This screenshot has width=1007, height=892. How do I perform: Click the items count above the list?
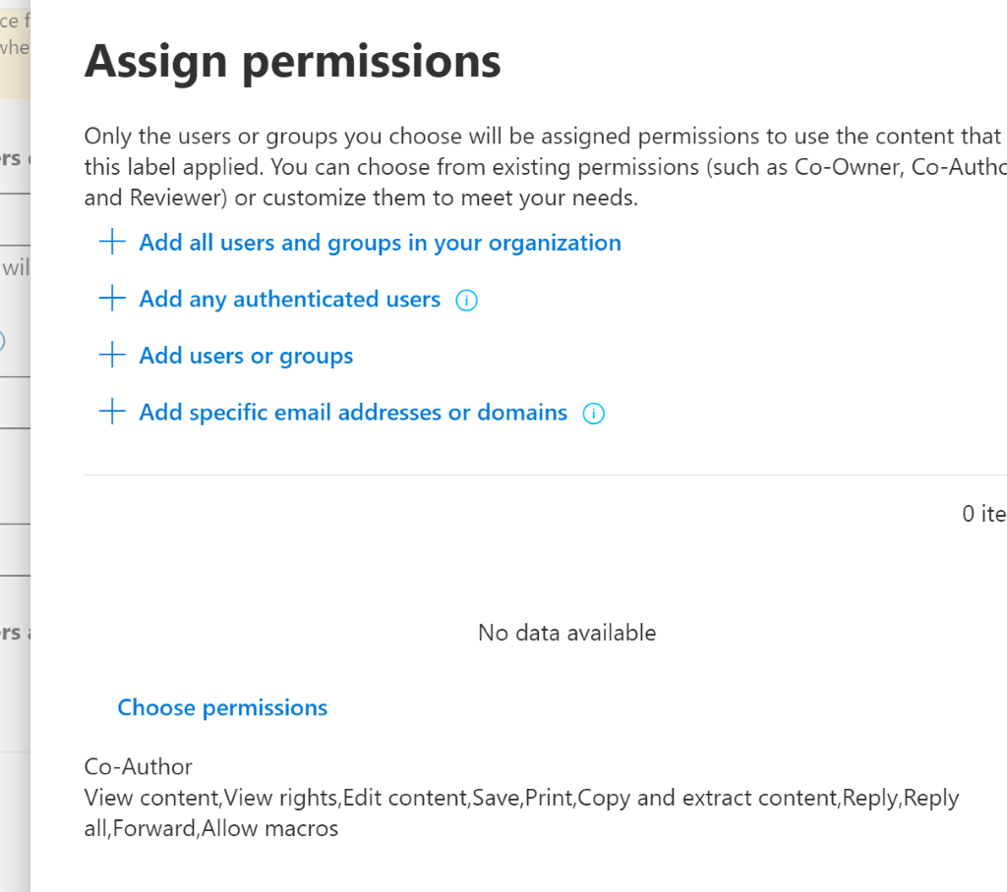pos(983,514)
